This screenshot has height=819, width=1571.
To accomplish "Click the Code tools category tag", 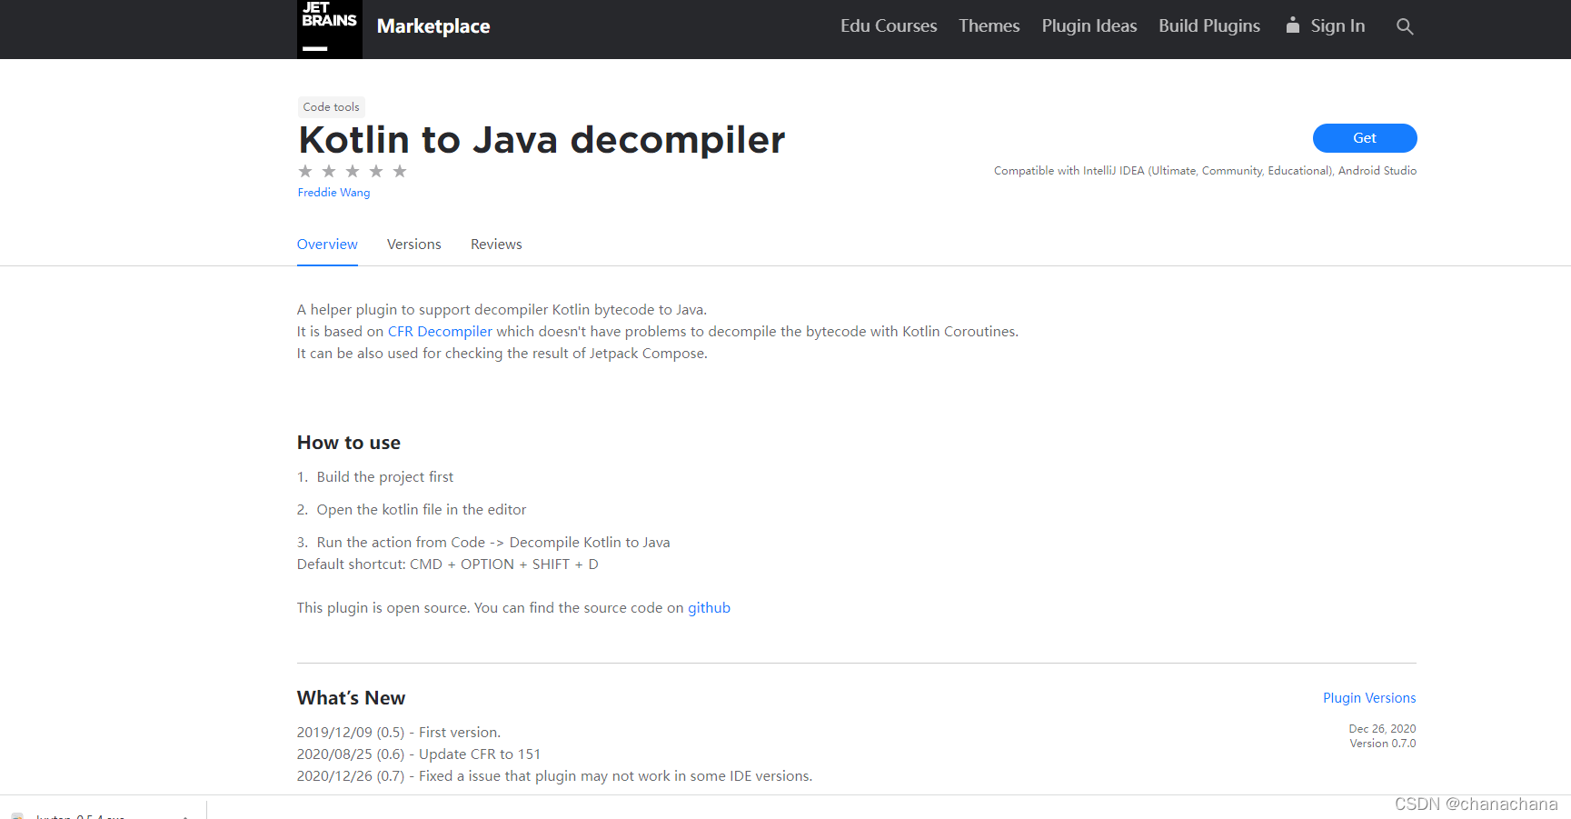I will click(x=331, y=107).
